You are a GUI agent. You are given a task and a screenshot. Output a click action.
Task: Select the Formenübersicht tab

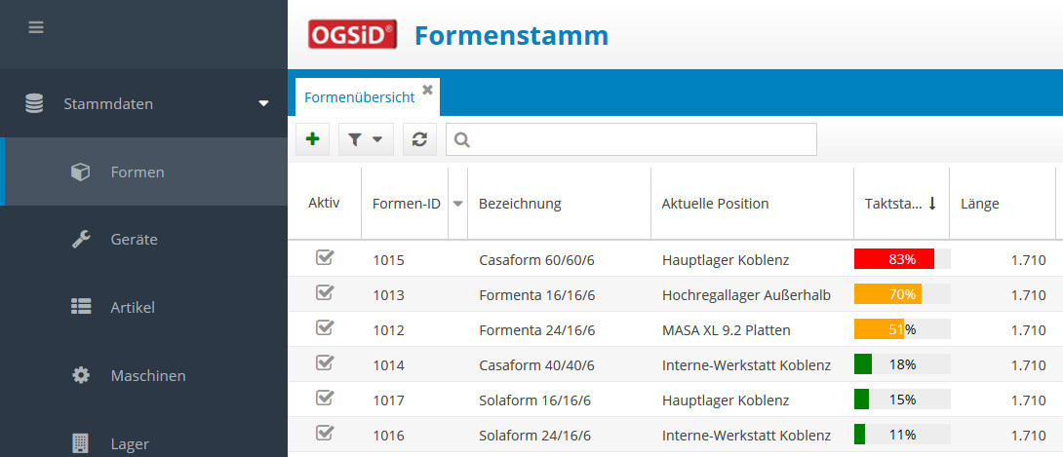pos(359,97)
